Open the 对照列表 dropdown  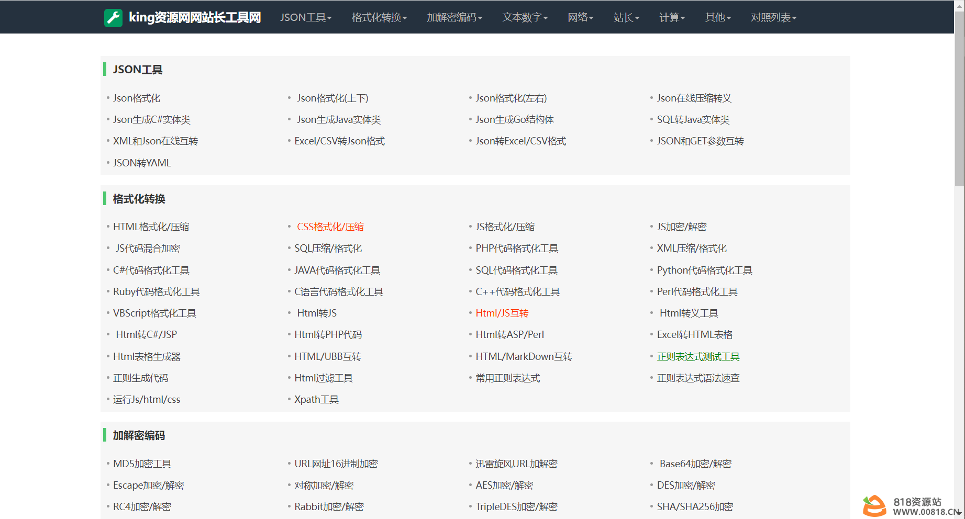(773, 17)
